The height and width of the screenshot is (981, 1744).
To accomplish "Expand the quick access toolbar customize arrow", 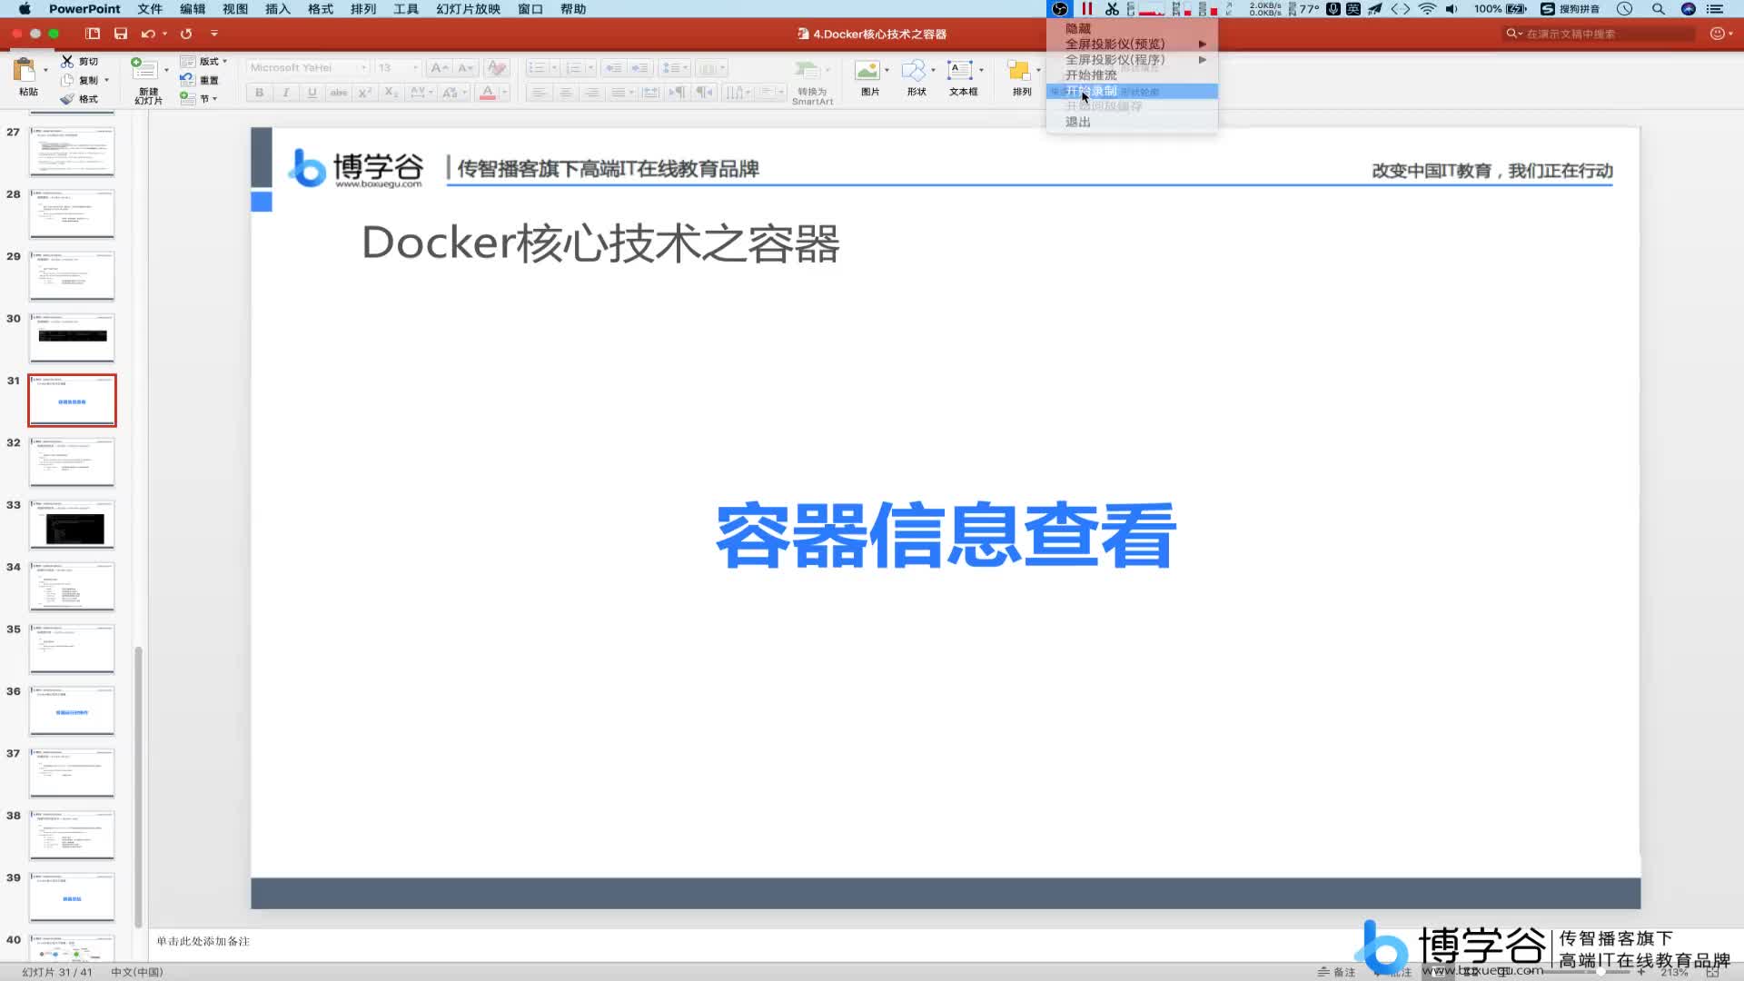I will (214, 34).
